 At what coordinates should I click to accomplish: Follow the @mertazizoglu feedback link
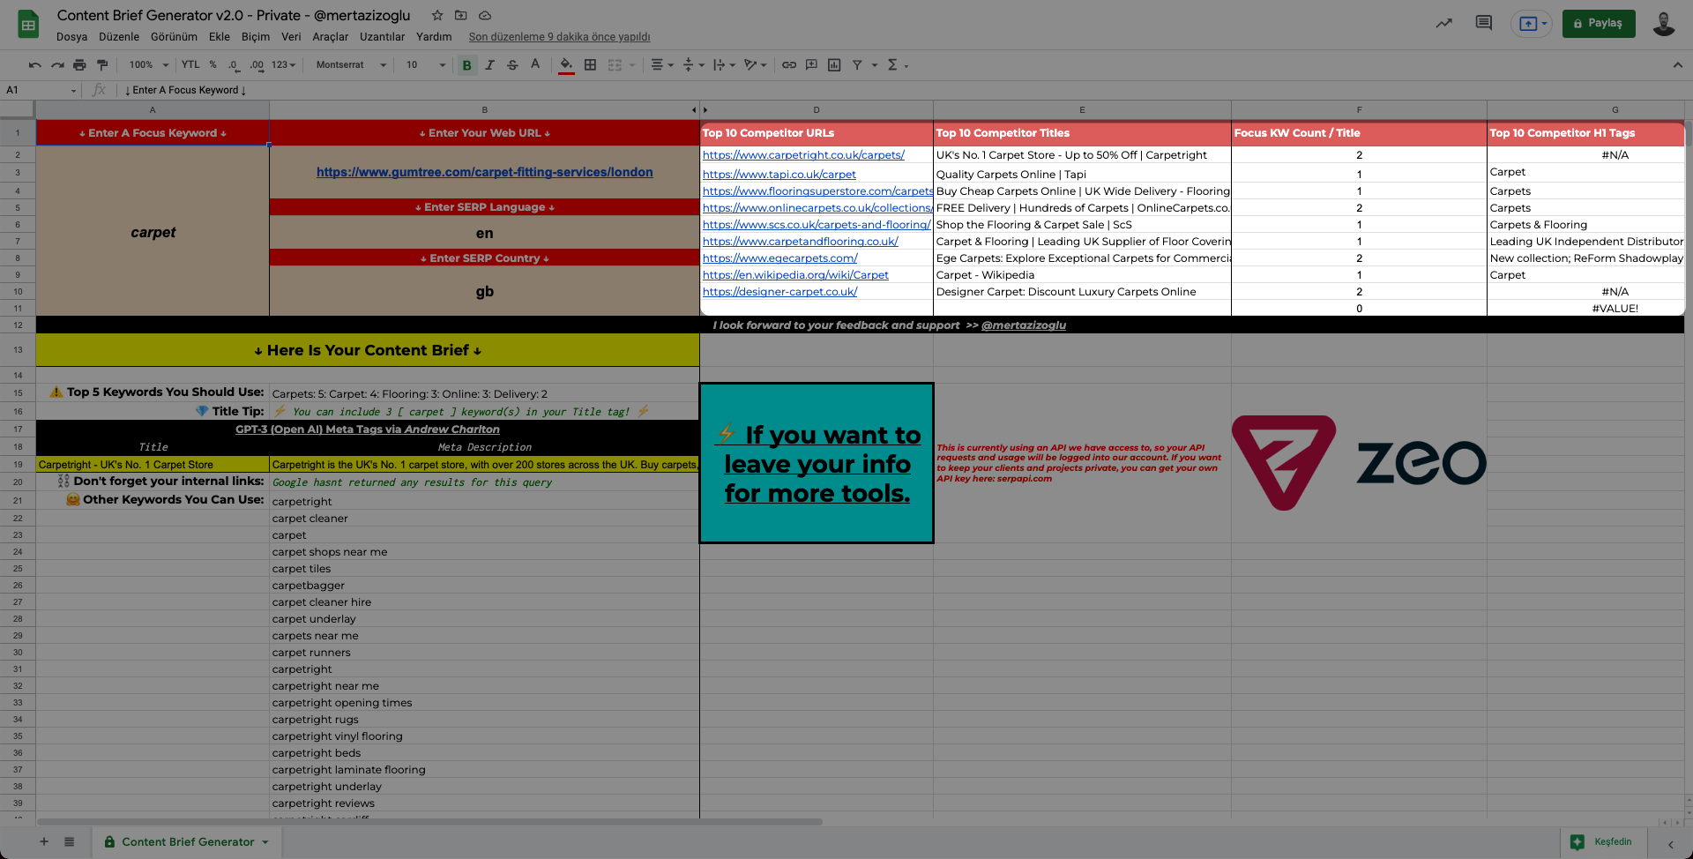point(1024,325)
